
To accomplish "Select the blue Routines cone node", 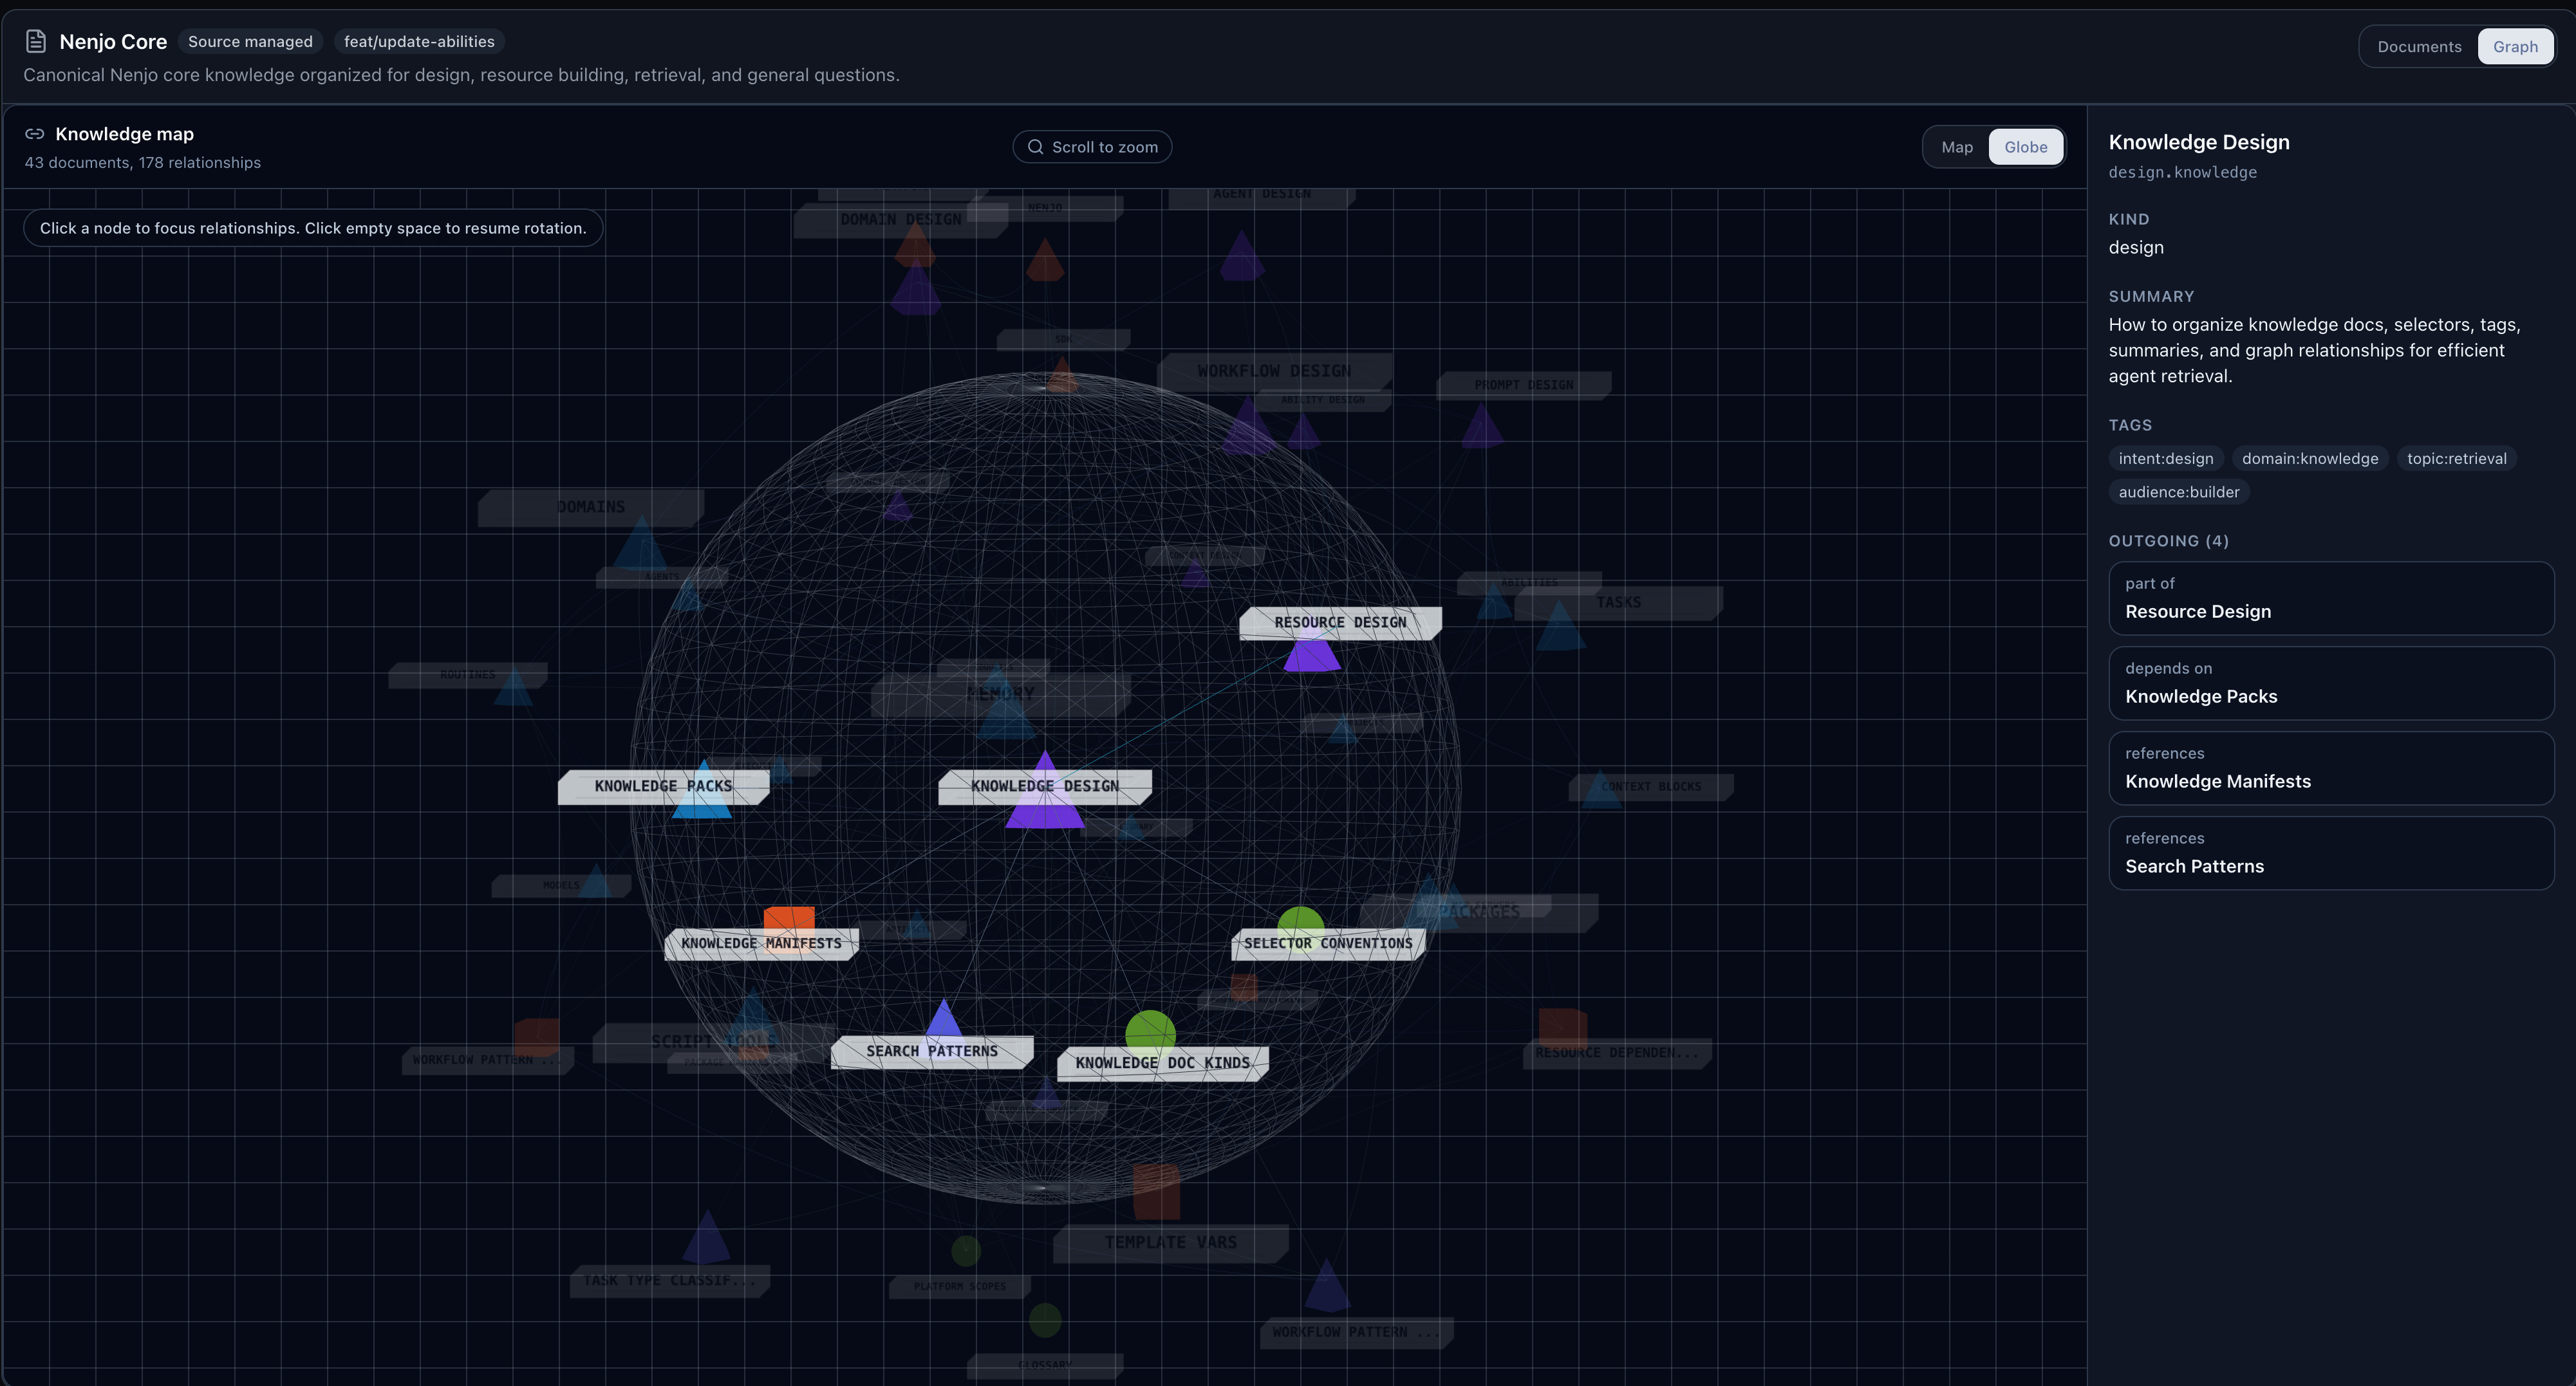I will (x=514, y=687).
